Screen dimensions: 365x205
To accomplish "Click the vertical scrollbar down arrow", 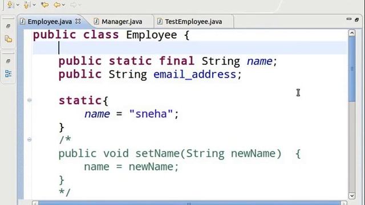I will tap(352, 195).
